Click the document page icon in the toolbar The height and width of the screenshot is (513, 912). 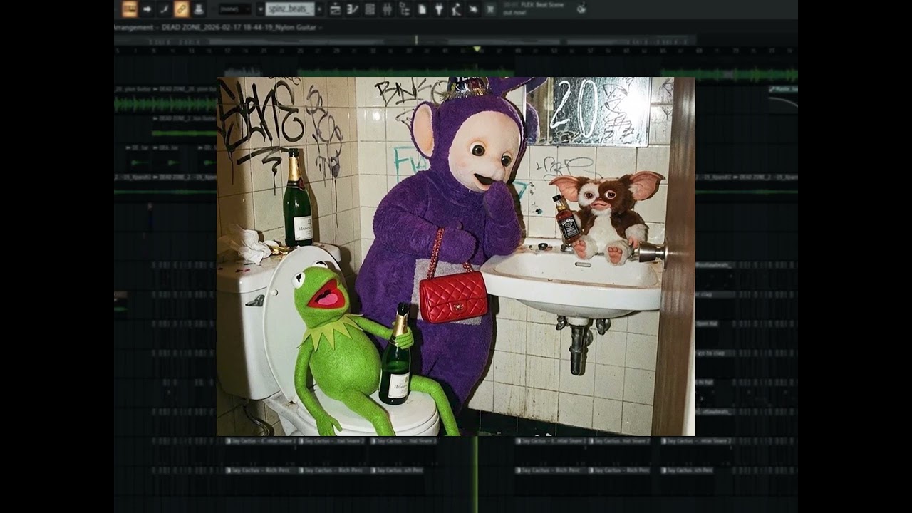coord(422,9)
